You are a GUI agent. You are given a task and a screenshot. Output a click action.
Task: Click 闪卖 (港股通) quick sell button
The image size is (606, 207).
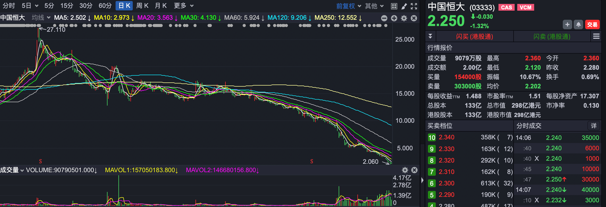(x=552, y=36)
